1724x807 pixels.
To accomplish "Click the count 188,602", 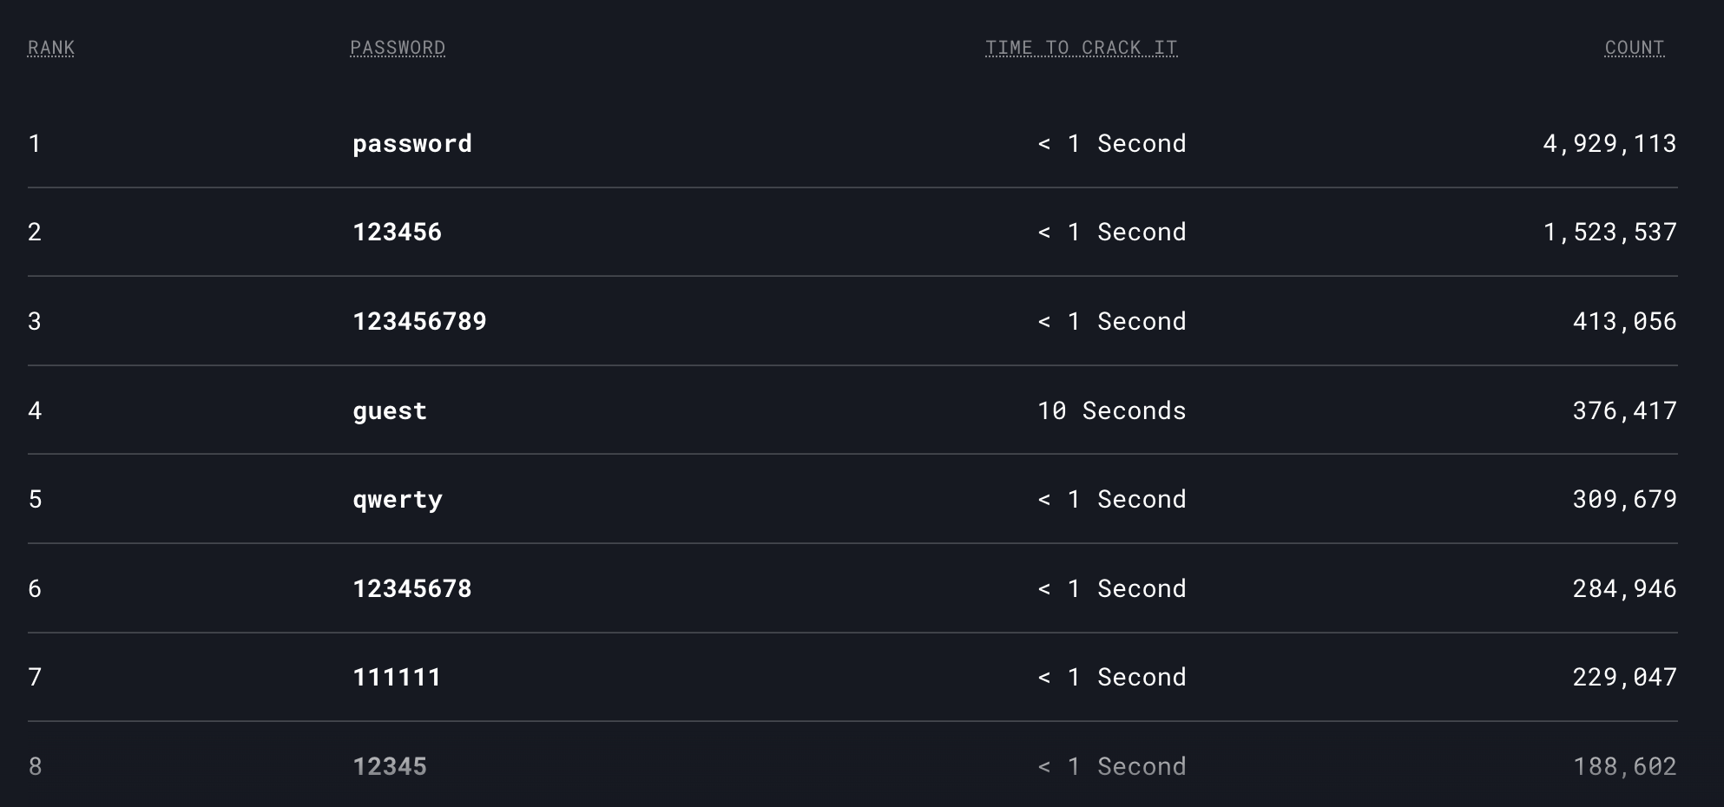I will coord(1624,767).
